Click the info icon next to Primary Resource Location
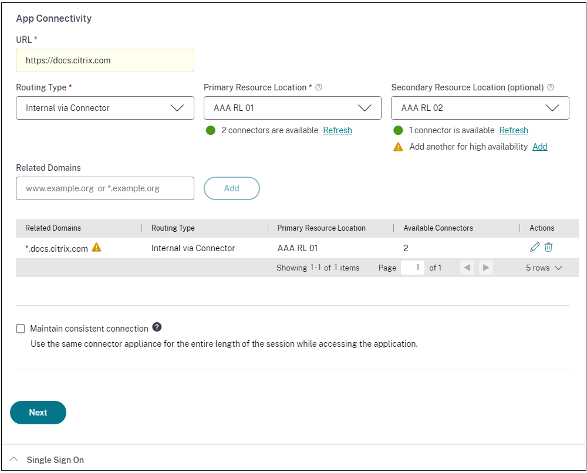This screenshot has height=473, width=587. (319, 87)
